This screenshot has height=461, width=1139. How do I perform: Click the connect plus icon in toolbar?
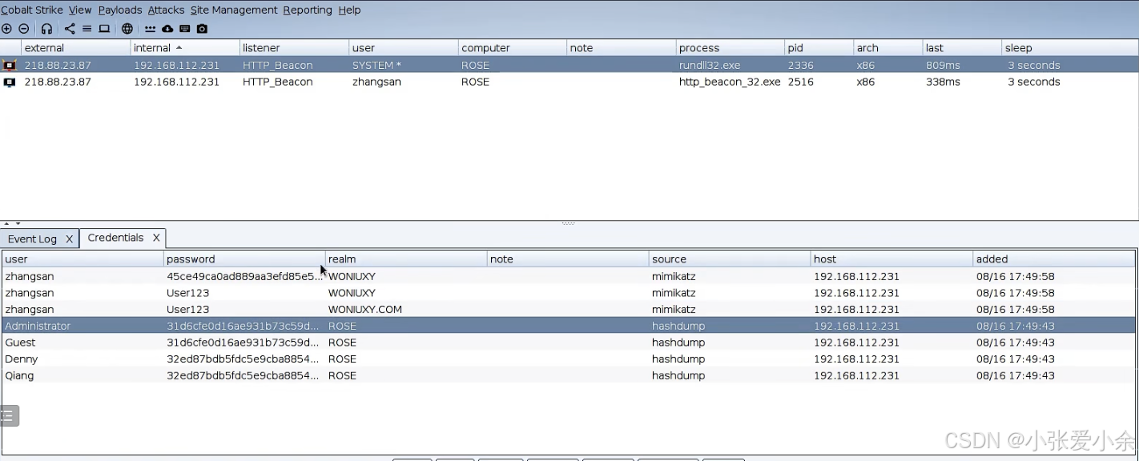(x=6, y=29)
